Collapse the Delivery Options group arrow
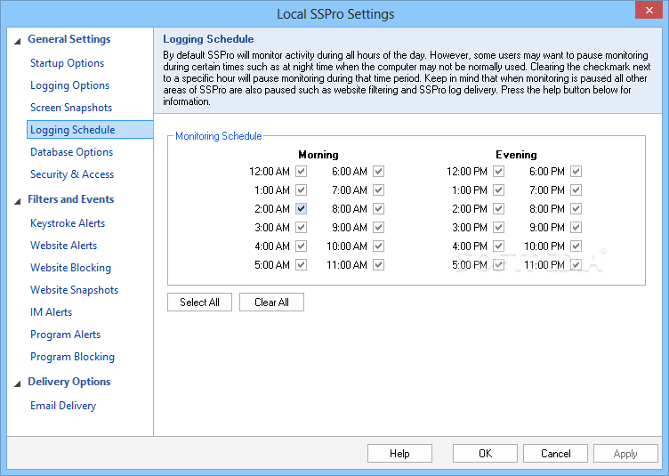This screenshot has width=669, height=476. pos(18,383)
